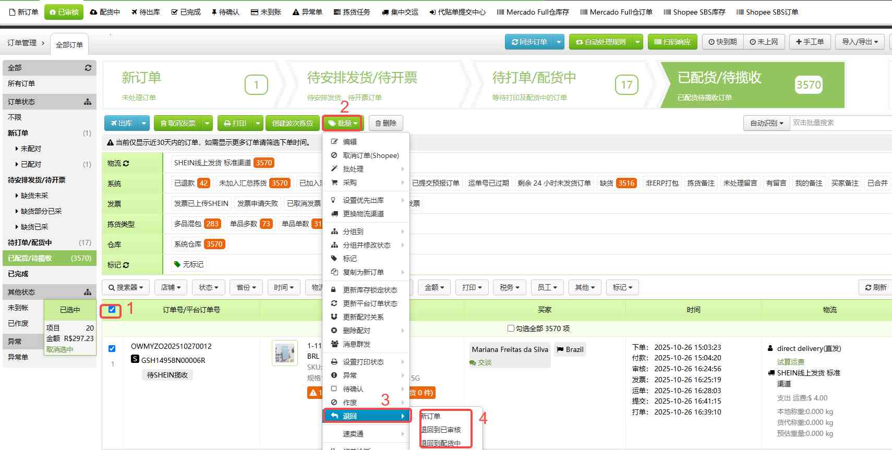Click the 删除 button
The image size is (892, 450).
pos(386,124)
